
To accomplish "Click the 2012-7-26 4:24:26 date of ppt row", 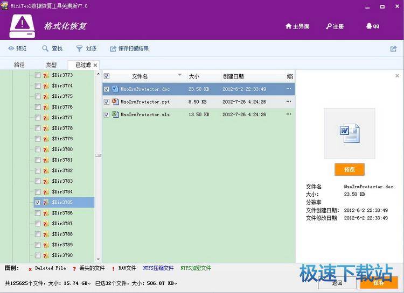I will (x=244, y=102).
